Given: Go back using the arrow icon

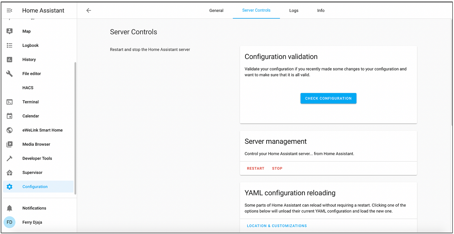Looking at the screenshot, I should click(89, 10).
